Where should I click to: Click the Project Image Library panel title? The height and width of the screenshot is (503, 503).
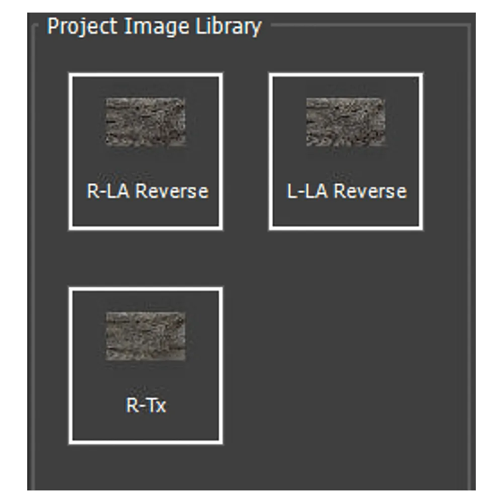pyautogui.click(x=154, y=26)
